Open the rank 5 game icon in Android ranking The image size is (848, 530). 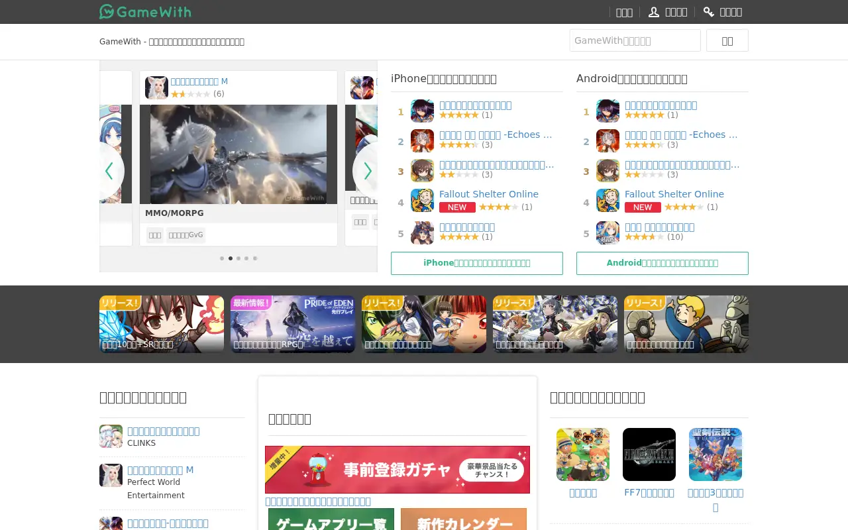click(608, 233)
